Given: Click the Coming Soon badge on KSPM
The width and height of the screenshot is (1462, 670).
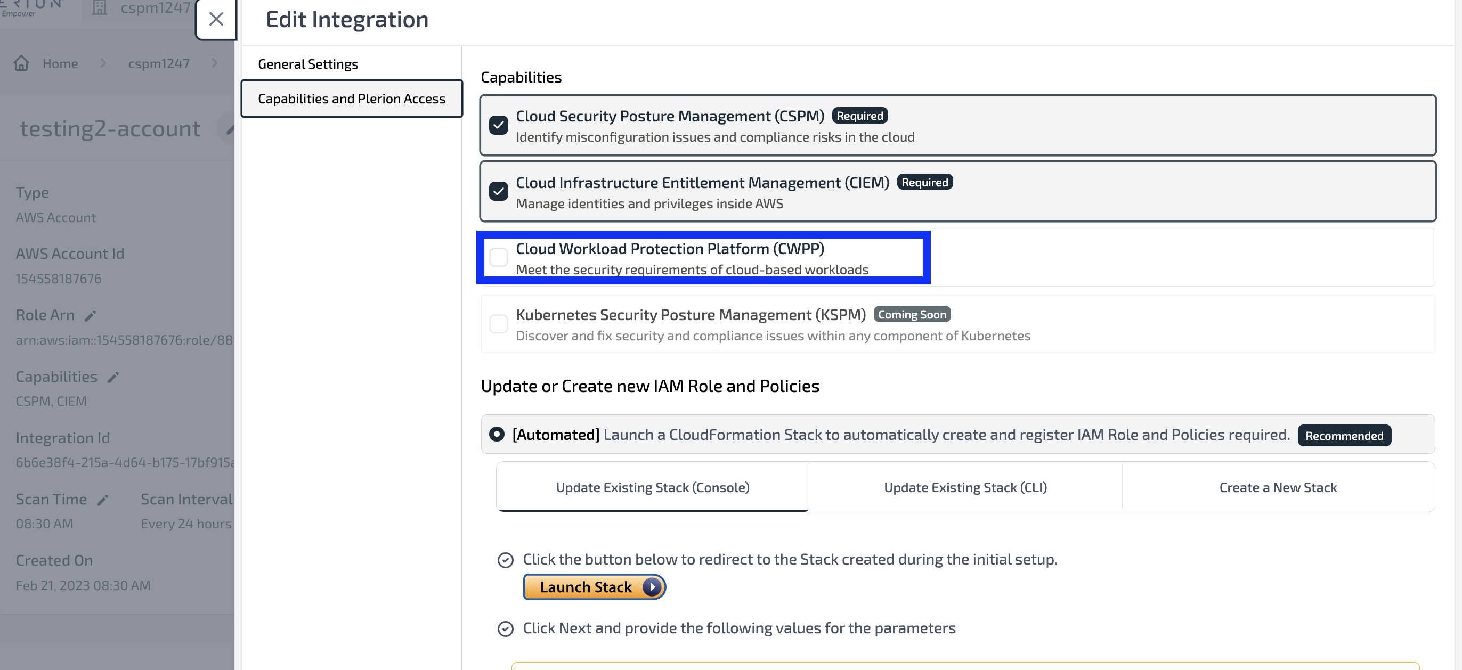Looking at the screenshot, I should (x=912, y=314).
